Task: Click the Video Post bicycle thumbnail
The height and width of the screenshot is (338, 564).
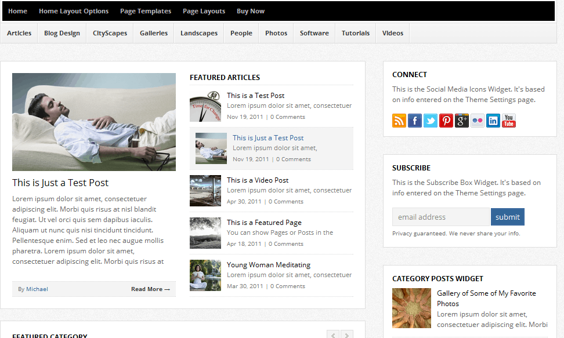Action: 205,191
